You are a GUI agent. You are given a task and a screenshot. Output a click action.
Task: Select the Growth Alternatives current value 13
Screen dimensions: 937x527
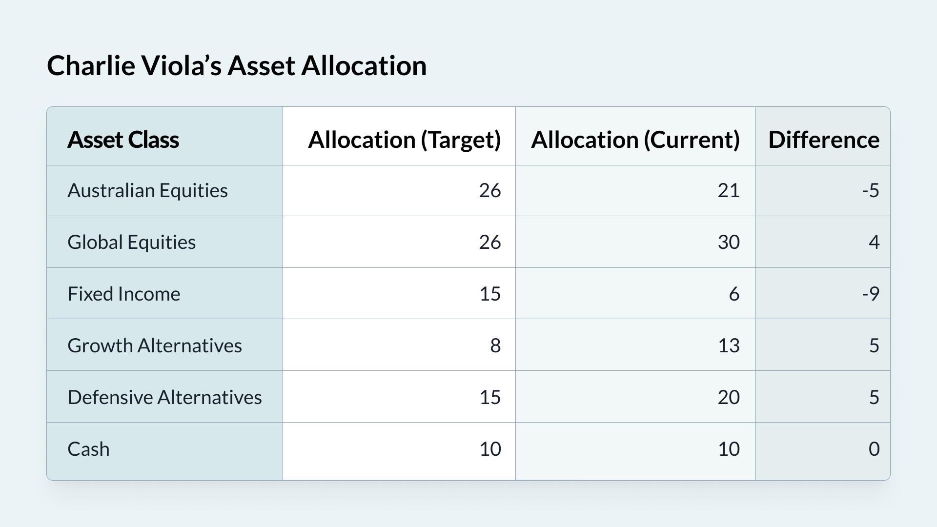click(728, 345)
